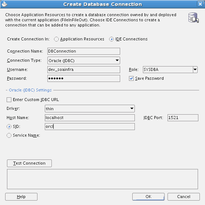Select the IDE Connections radio button
This screenshot has height=205, width=205.
[111, 39]
